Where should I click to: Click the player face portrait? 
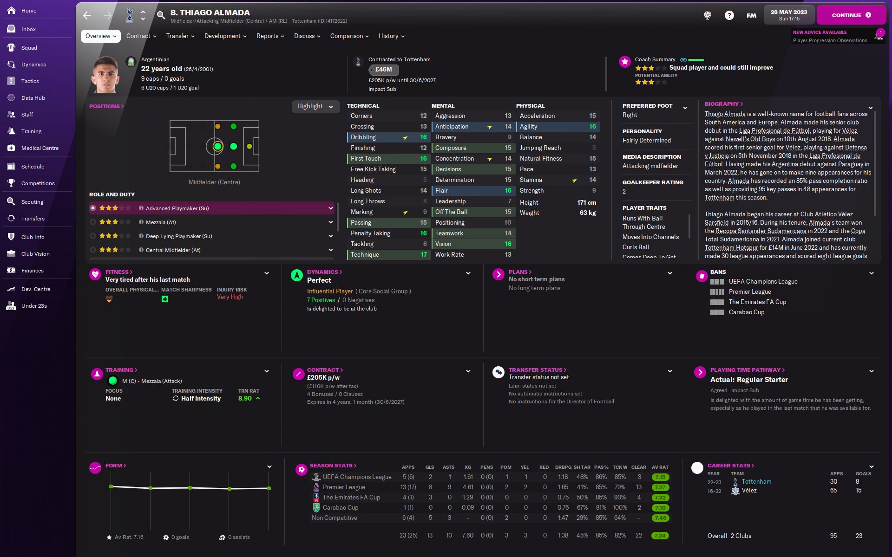coord(105,74)
